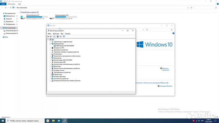Viewport: 219px width, 123px height.
Task: Click the blue help icon in System window
Action: pyautogui.click(x=173, y=33)
